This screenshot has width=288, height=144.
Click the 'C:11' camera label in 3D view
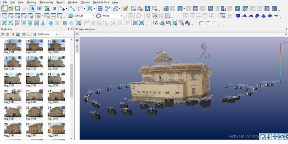tap(100, 90)
